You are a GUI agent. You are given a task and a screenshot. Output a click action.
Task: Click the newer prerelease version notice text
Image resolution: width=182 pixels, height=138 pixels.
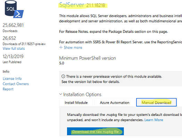tap(111, 79)
